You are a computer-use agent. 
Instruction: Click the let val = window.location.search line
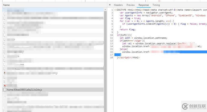tap(159, 43)
